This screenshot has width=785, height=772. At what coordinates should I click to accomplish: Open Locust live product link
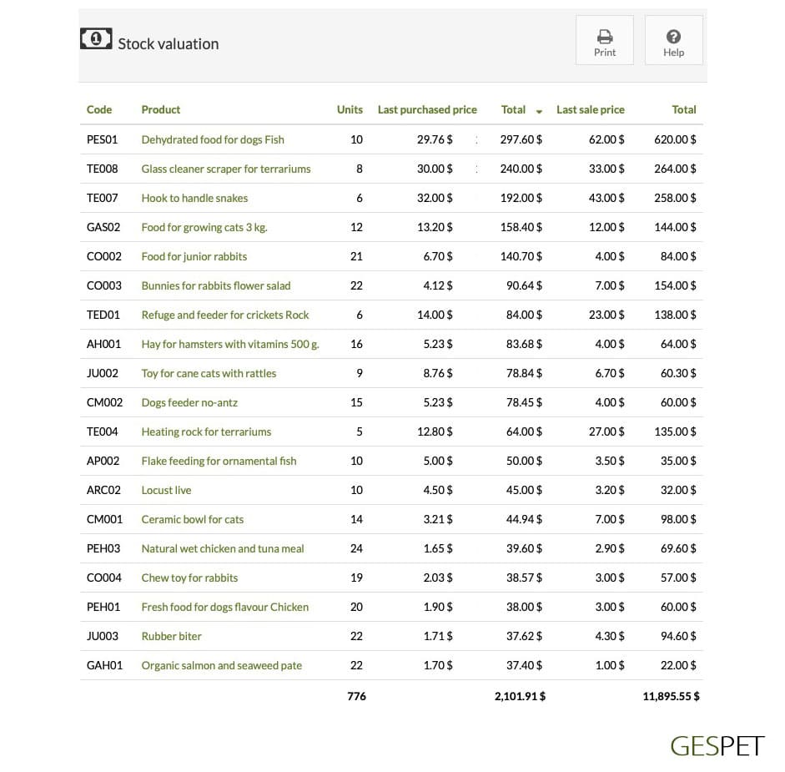[166, 490]
